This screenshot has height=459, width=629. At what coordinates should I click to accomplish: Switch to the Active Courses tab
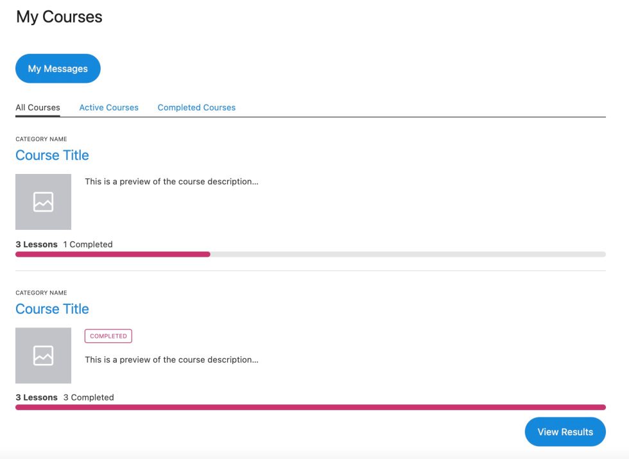tap(108, 108)
